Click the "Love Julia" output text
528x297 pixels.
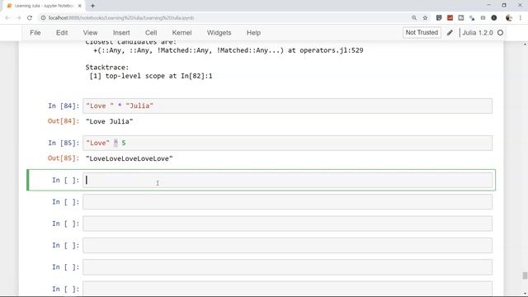click(x=110, y=121)
